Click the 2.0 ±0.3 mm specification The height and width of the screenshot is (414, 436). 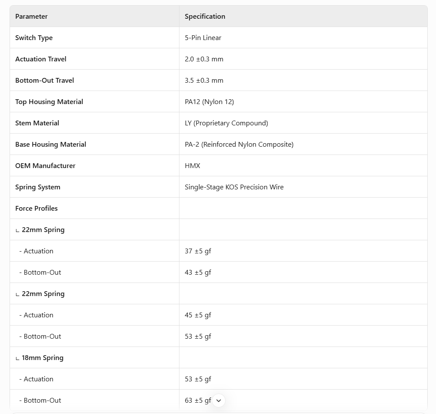pos(204,59)
